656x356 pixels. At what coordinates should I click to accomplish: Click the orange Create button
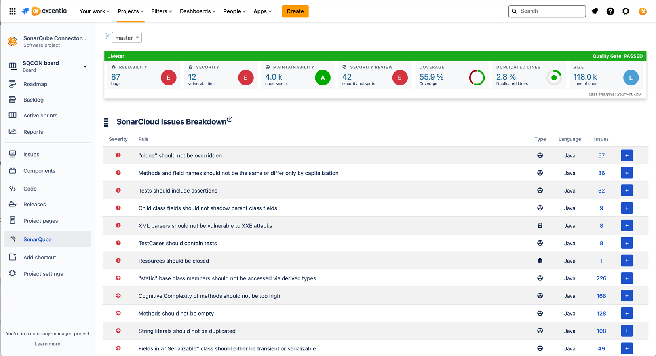tap(295, 11)
